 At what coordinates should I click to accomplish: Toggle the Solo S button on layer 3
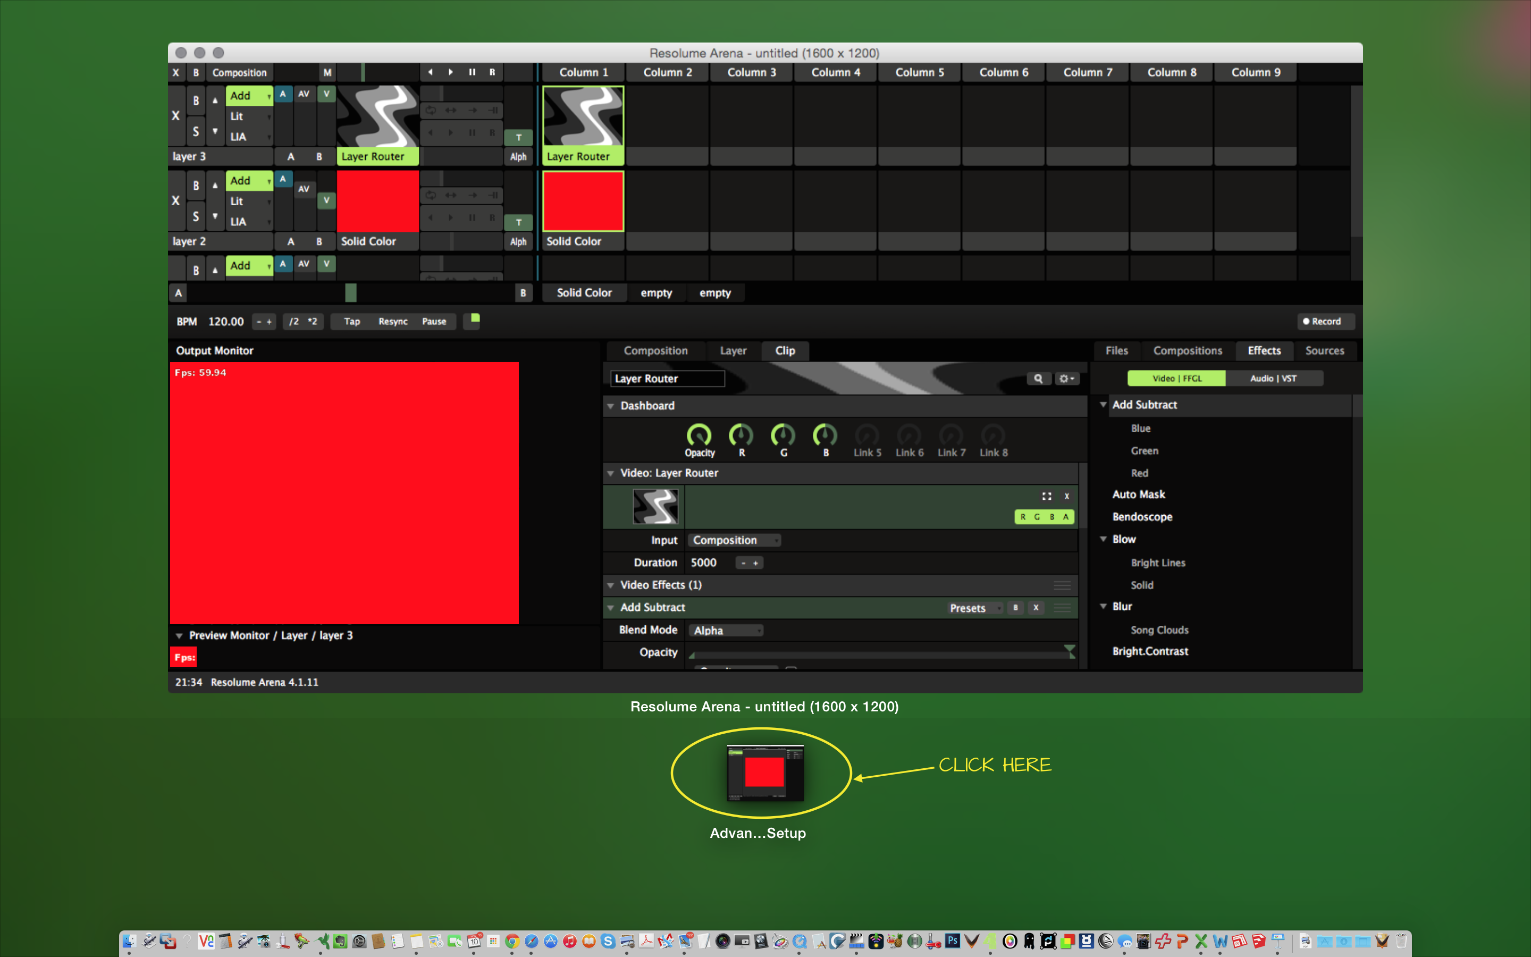click(196, 132)
